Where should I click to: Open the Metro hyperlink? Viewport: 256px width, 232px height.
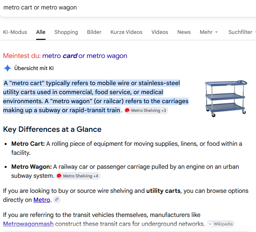42,200
